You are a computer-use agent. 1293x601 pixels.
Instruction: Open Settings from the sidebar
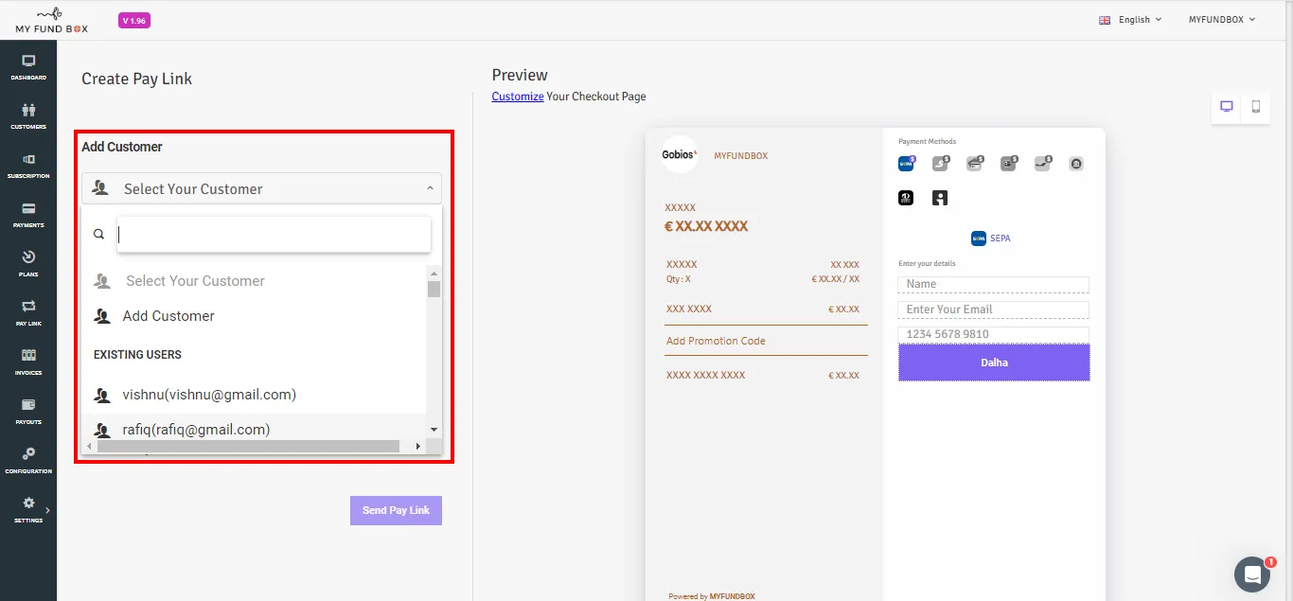coord(28,510)
